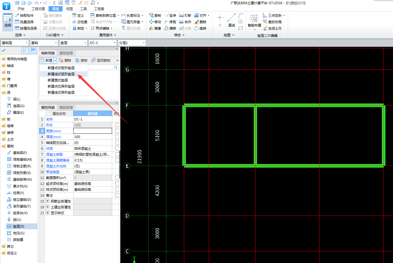
Task: Switch to the 视图 ribbon tab
Action: 70,9
